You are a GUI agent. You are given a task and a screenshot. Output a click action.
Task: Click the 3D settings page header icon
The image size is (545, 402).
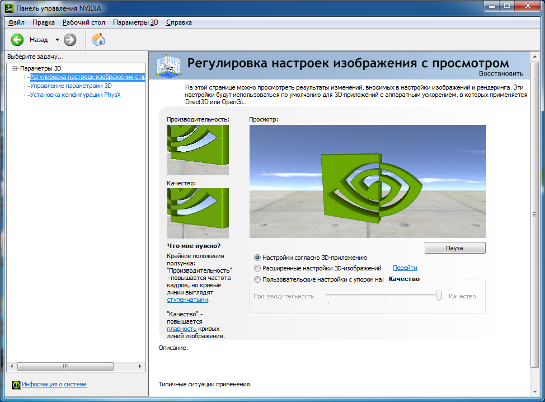tap(169, 66)
